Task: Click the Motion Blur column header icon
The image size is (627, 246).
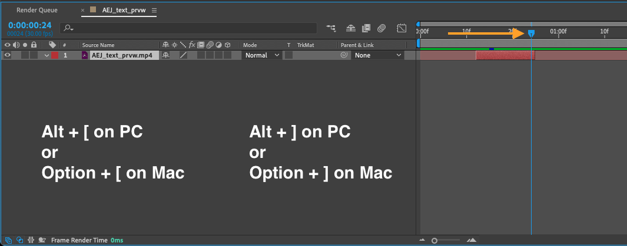Action: 210,45
